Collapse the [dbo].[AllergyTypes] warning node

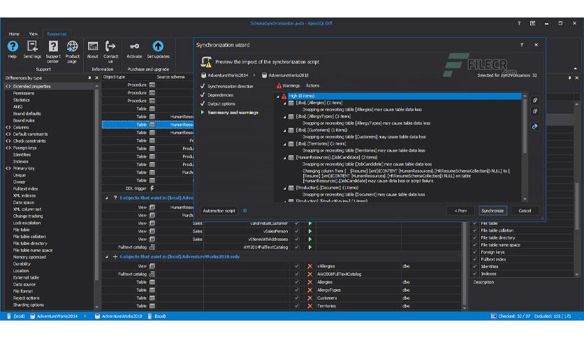pos(285,117)
